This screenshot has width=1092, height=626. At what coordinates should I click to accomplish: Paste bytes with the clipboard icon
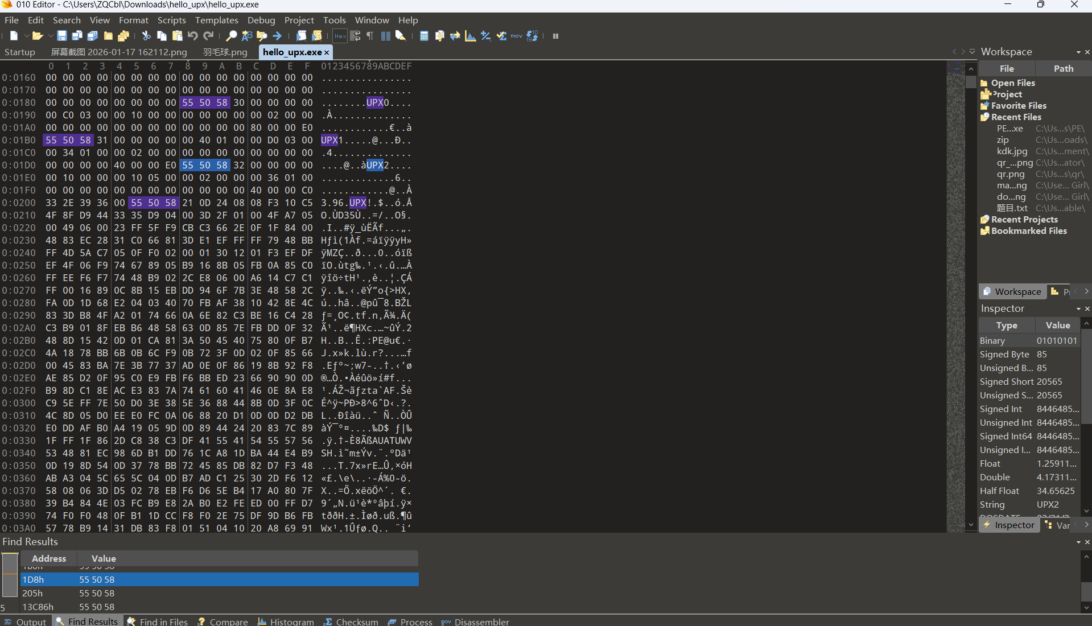(x=177, y=36)
